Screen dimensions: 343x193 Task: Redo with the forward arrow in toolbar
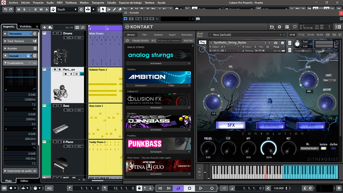click(x=11, y=9)
